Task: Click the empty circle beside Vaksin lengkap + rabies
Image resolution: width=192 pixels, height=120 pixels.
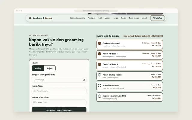Action: coord(100,75)
